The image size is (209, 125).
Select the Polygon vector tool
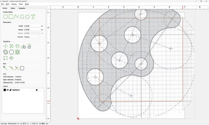(x=28, y=17)
